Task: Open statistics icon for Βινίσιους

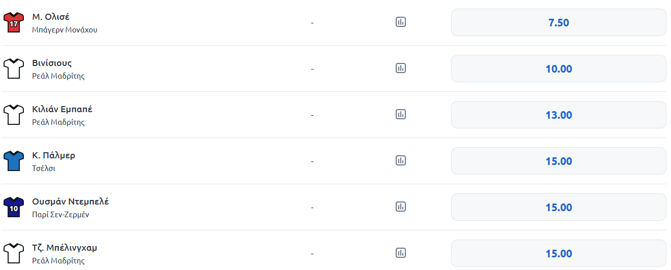Action: click(x=401, y=68)
